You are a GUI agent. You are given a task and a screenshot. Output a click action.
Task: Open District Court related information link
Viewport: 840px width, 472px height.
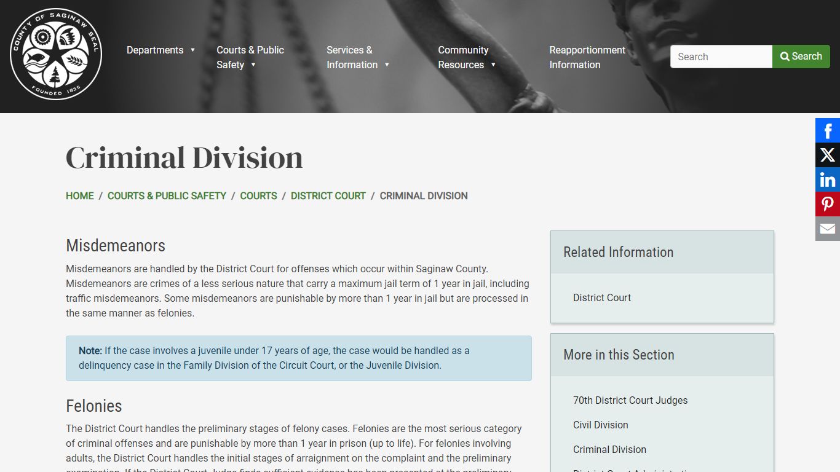[602, 297]
